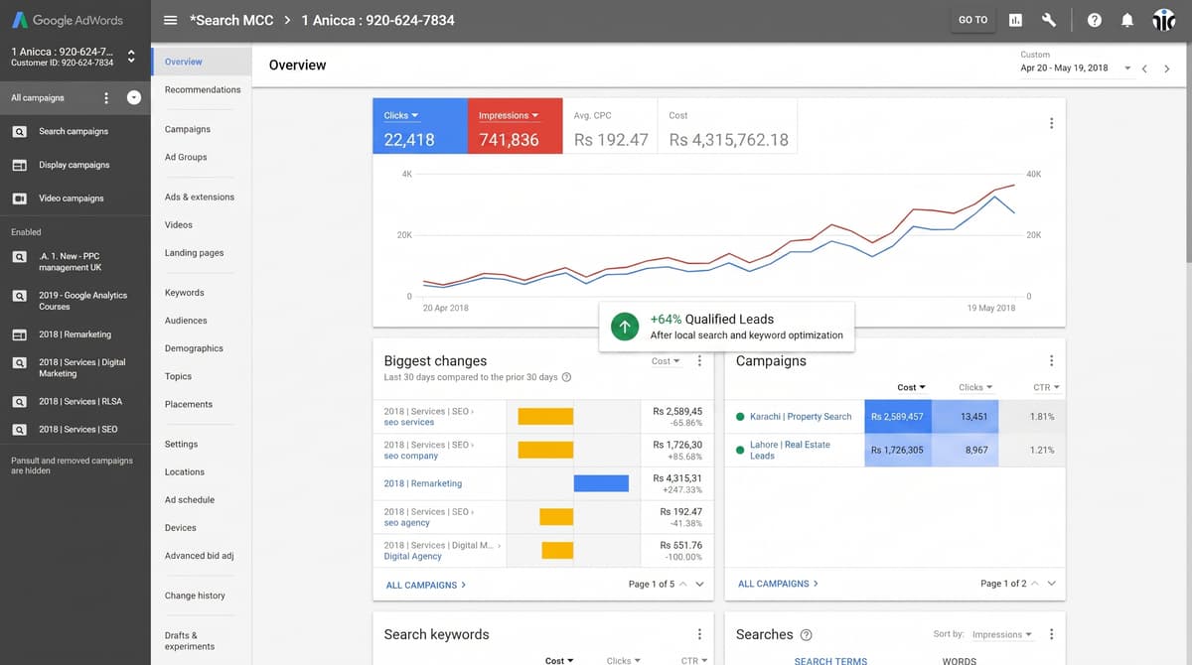Open Biggest changes Cost dropdown
This screenshot has height=665, width=1192.
(x=666, y=361)
